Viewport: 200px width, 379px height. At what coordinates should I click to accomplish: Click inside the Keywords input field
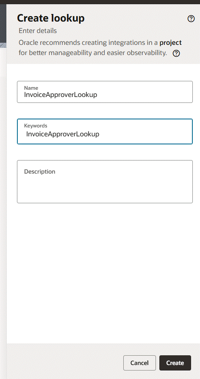pos(105,132)
